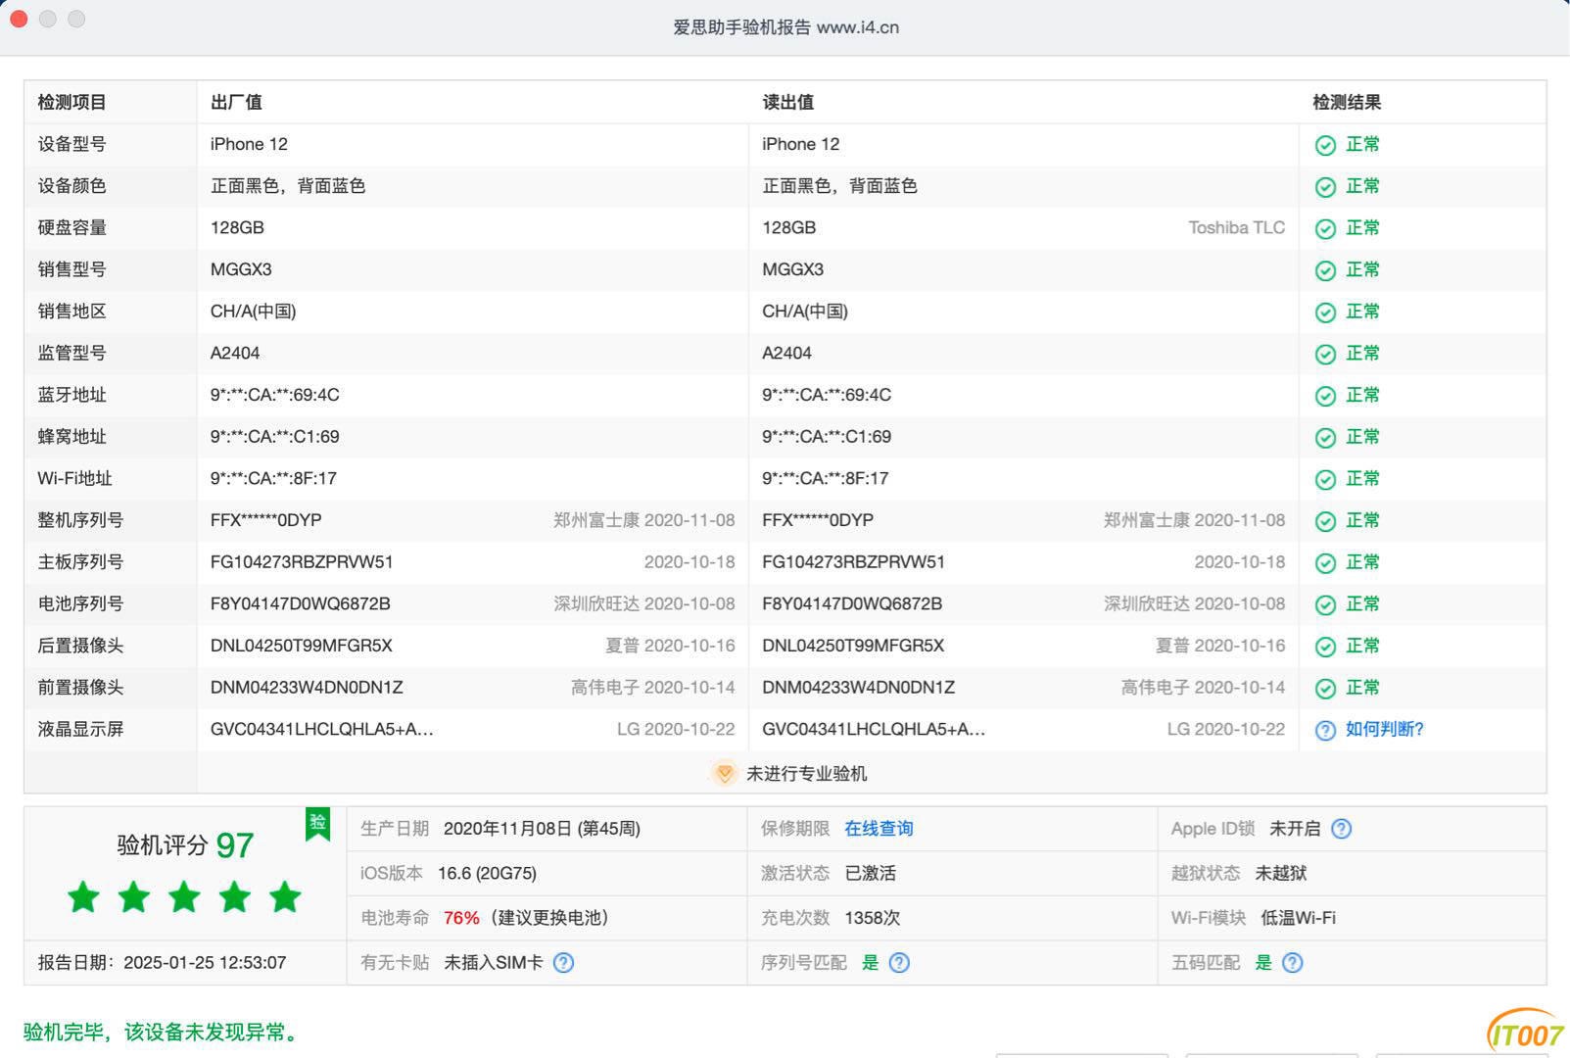
Task: Click the green check icon in 主板序列号 row
Action: (1325, 563)
